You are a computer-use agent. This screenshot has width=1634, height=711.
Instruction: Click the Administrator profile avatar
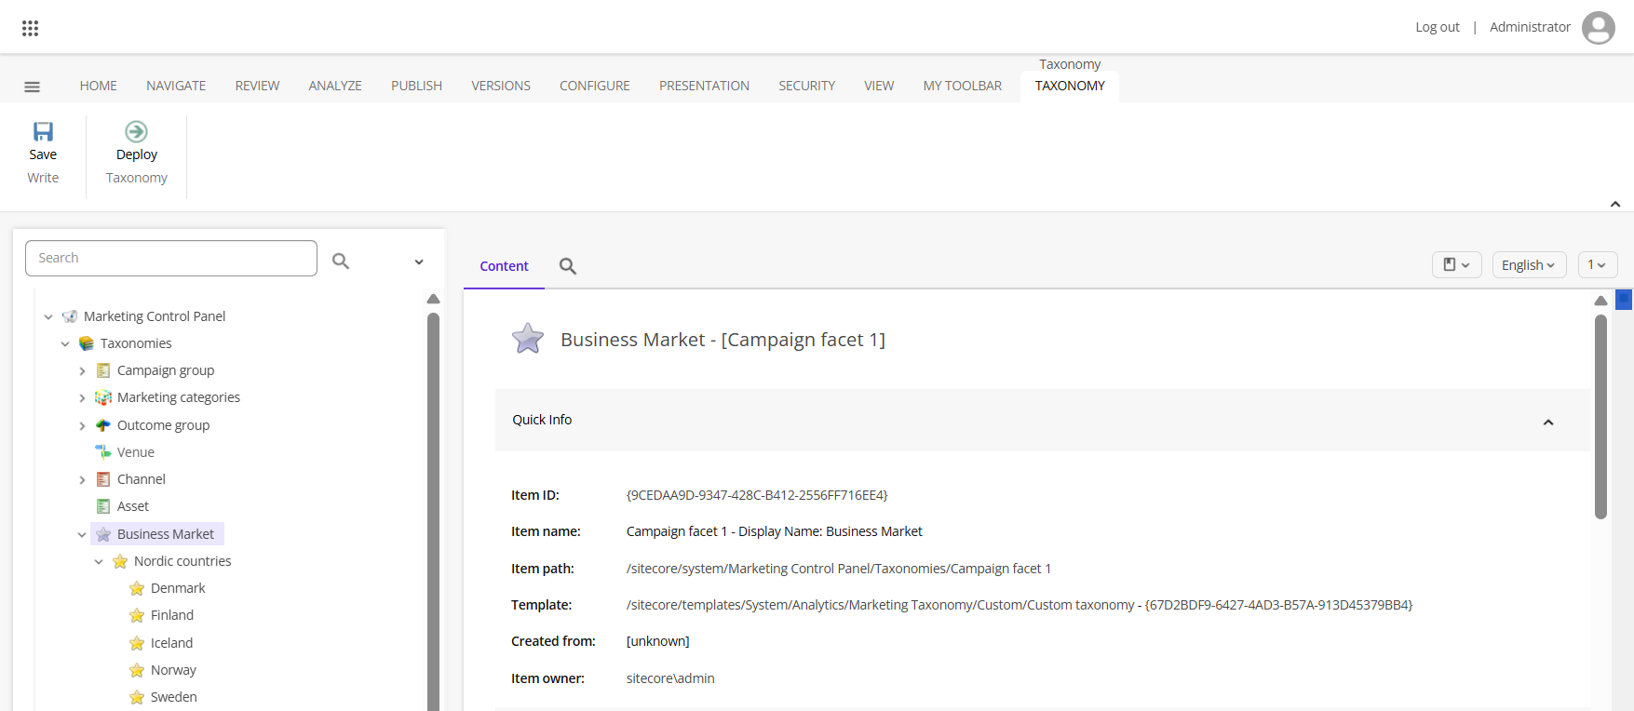pos(1599,28)
